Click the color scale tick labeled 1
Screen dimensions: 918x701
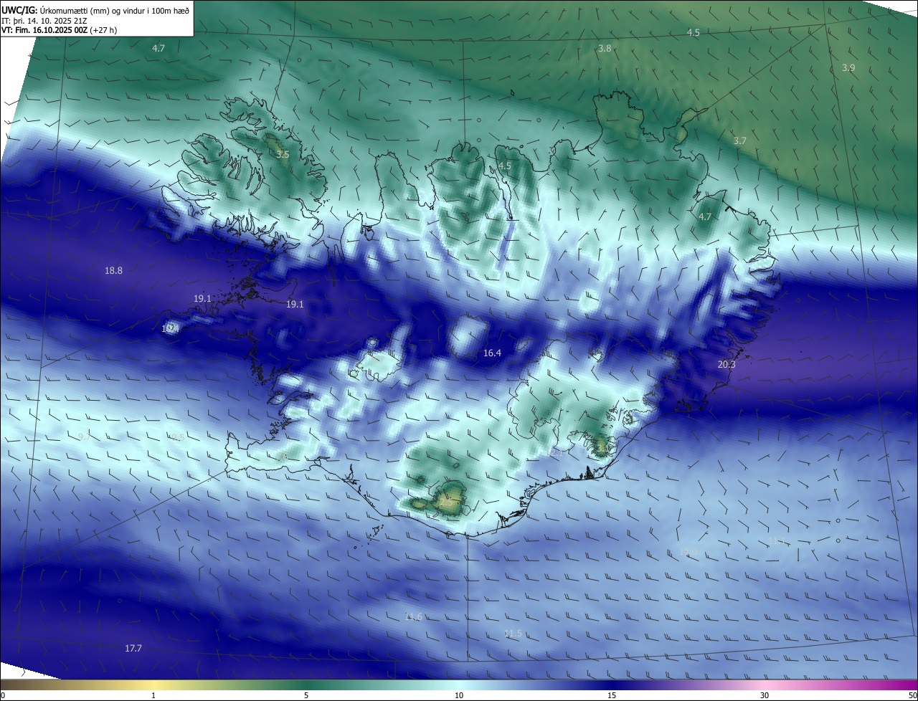[x=153, y=696]
